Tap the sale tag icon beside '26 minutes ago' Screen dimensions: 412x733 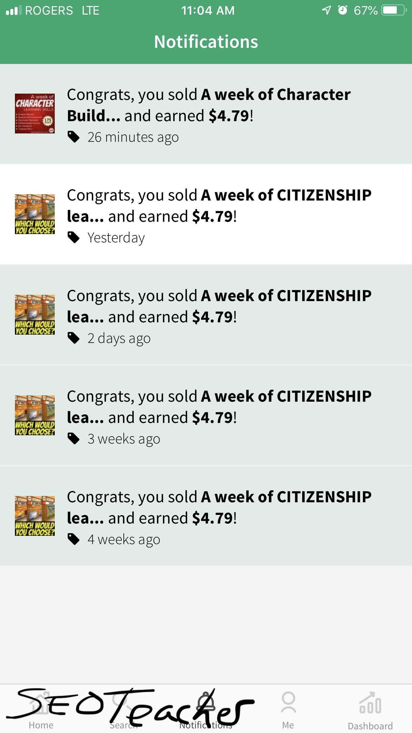(x=73, y=137)
